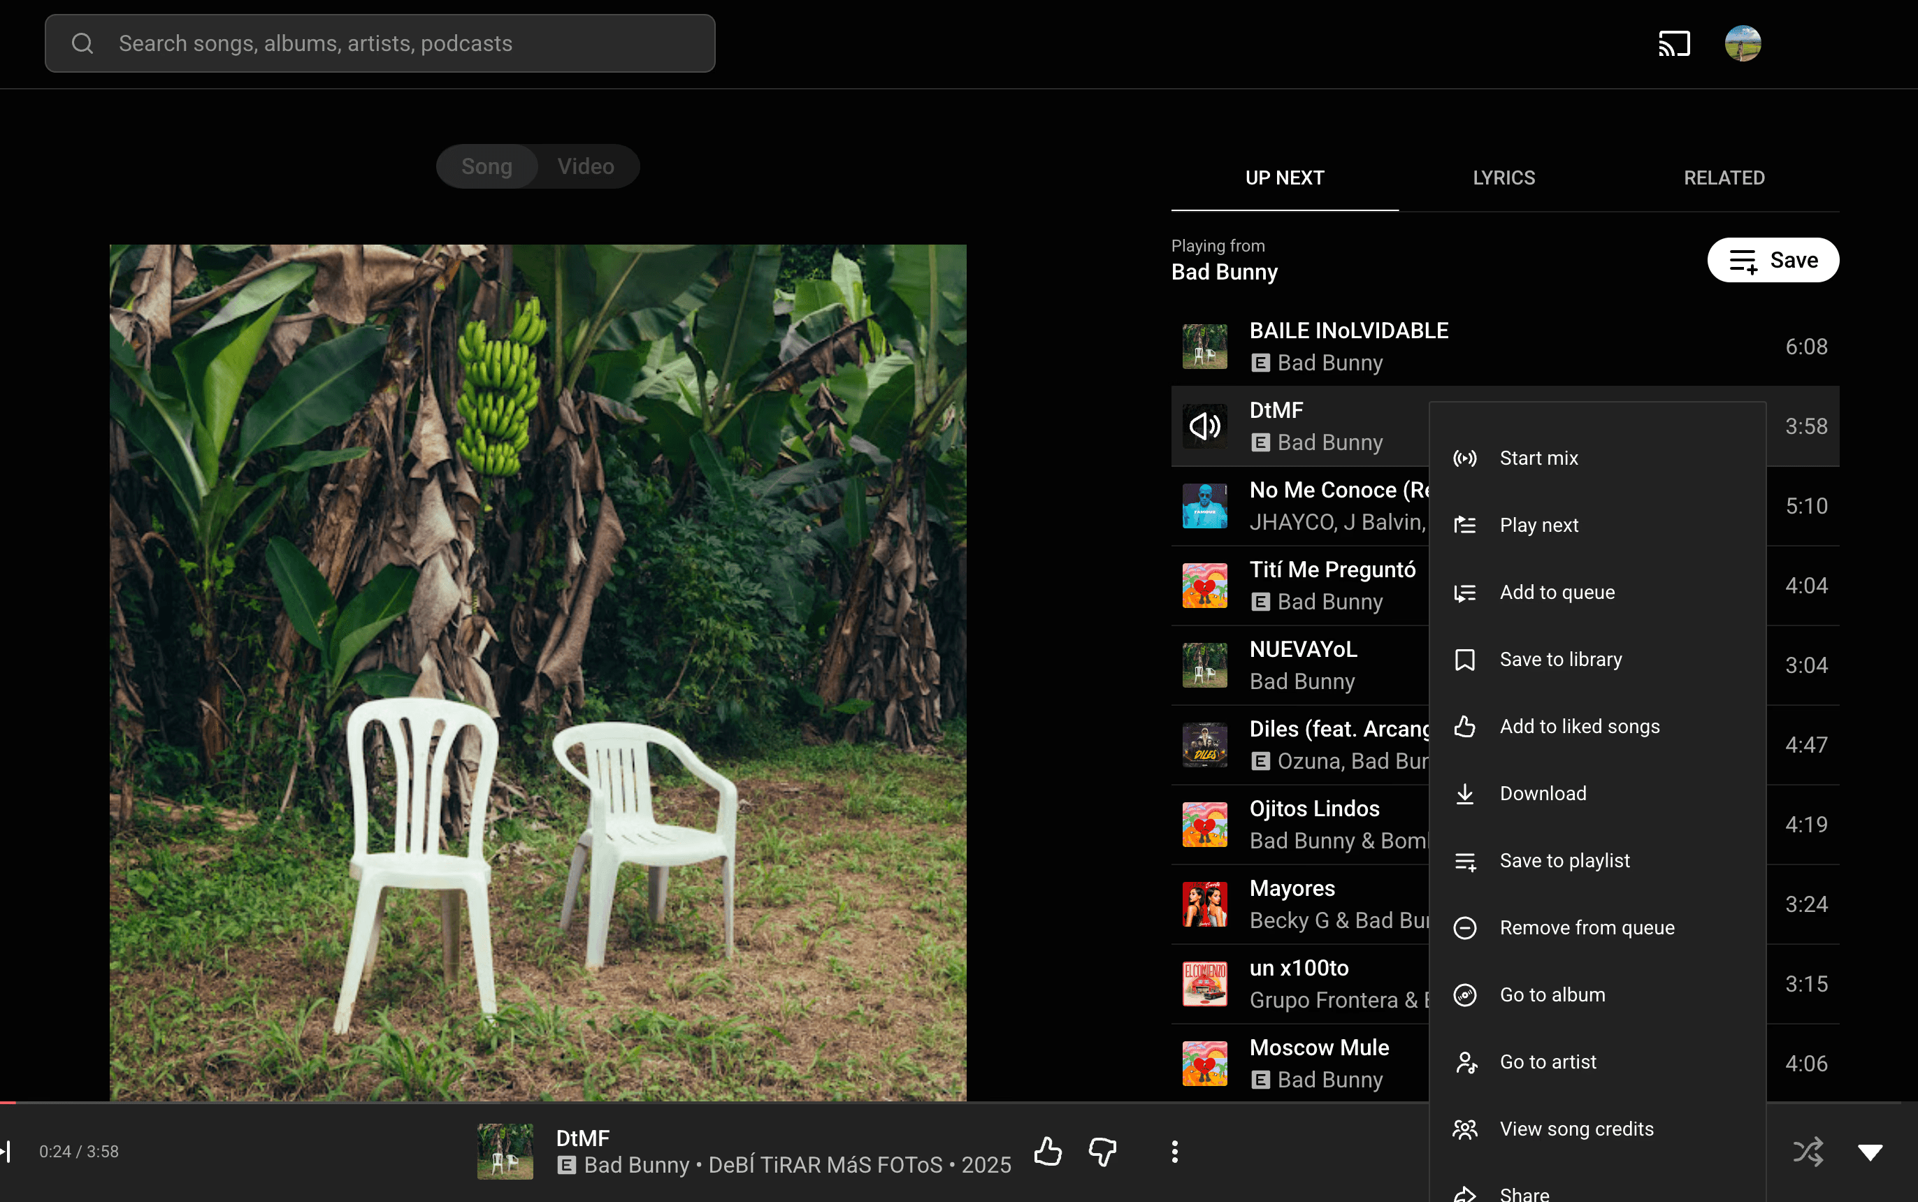Image resolution: width=1918 pixels, height=1202 pixels.
Task: Click the player bar album thumbnail
Action: pos(505,1151)
